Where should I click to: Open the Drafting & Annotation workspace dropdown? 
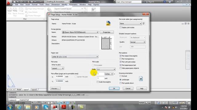point(57,2)
